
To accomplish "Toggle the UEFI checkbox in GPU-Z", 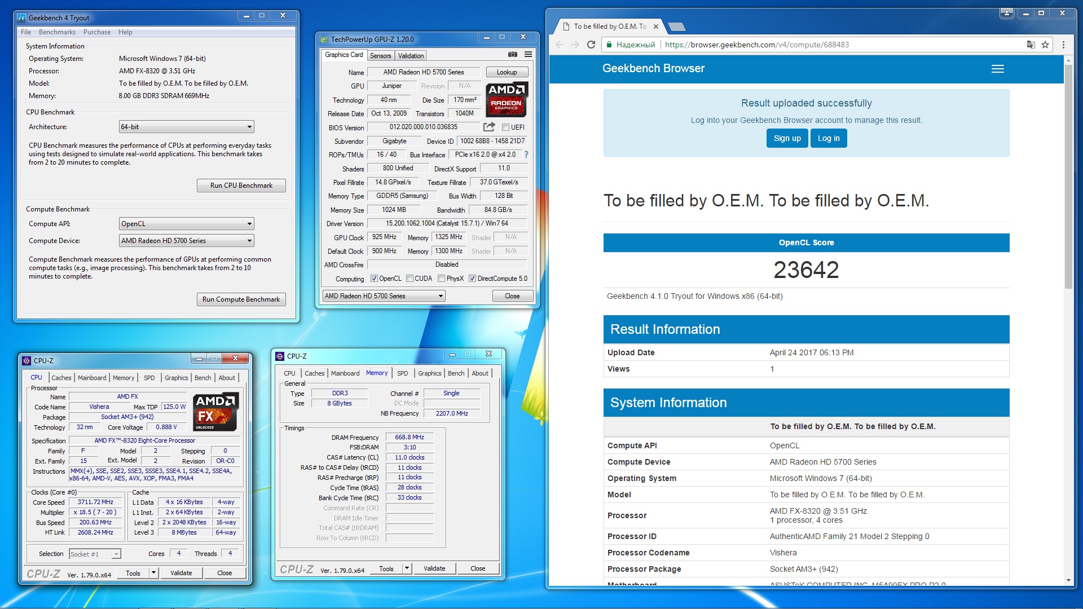I will pos(506,127).
